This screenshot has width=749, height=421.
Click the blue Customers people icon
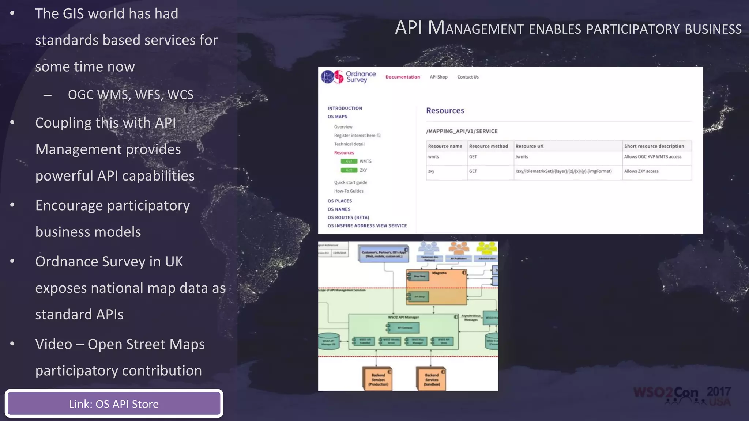429,249
